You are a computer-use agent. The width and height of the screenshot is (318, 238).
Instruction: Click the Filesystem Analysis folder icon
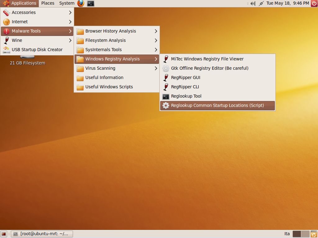click(x=80, y=41)
